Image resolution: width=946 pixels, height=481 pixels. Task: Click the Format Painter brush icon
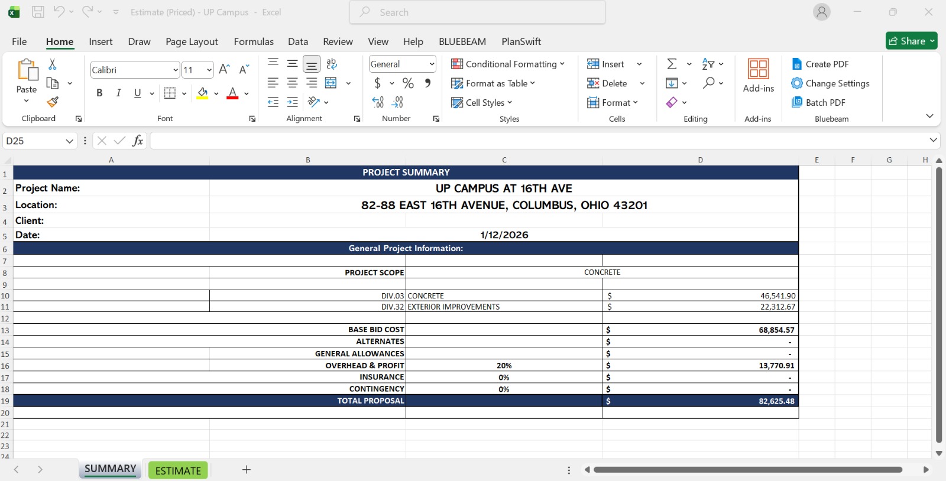pyautogui.click(x=53, y=102)
